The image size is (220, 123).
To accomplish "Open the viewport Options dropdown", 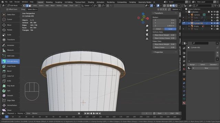I will coord(176,9).
